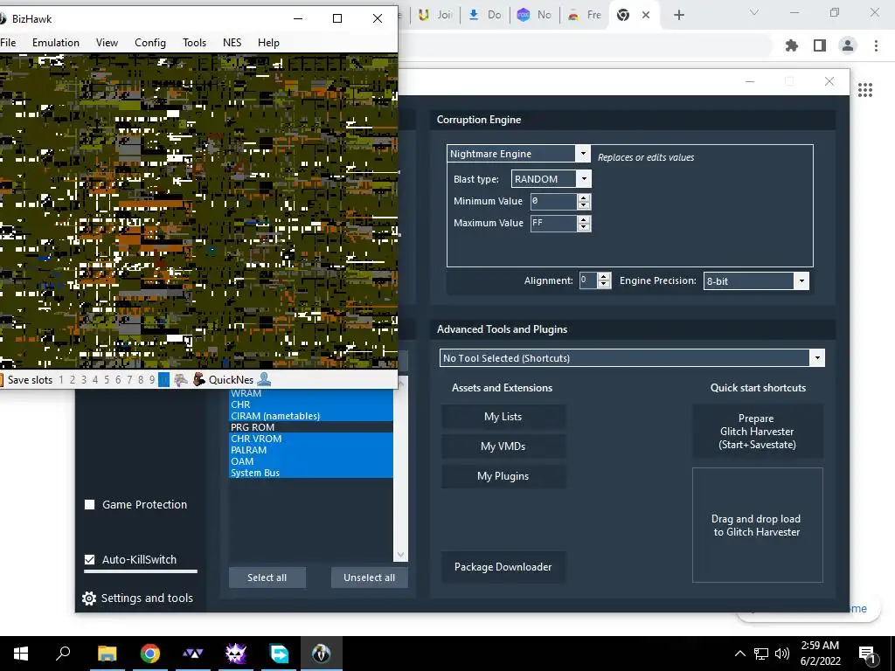Toggle the System Bus domain row
895x671 pixels.
coord(311,473)
